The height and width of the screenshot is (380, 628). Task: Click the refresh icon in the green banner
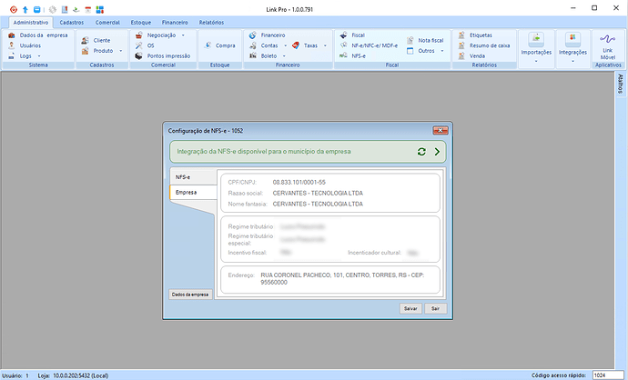coord(420,151)
